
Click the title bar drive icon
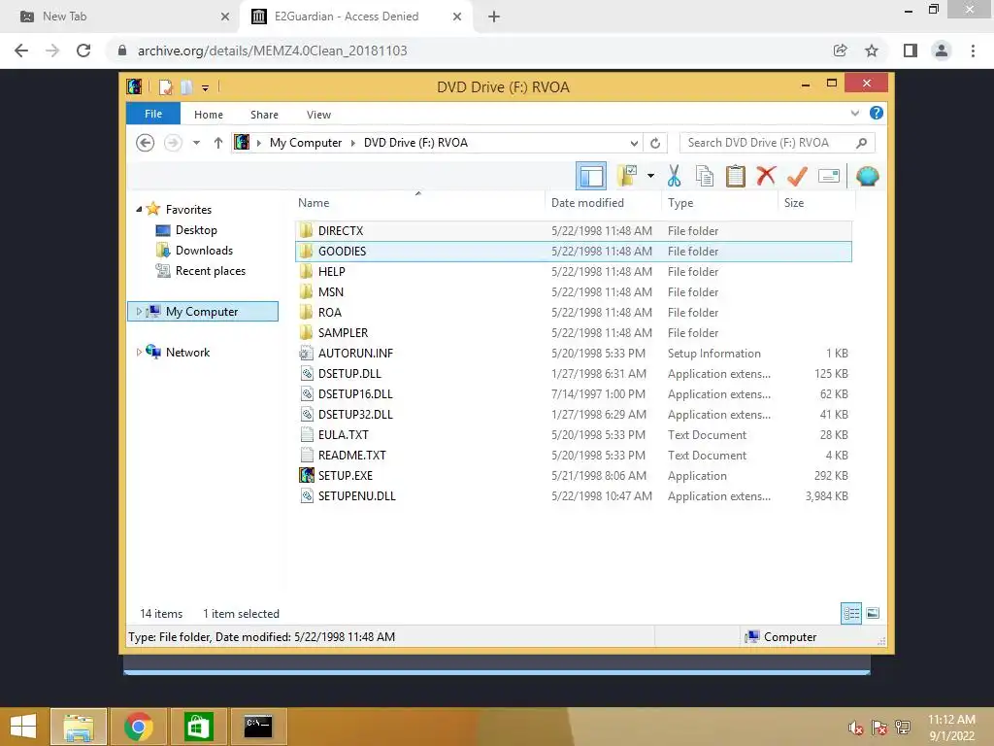(134, 86)
